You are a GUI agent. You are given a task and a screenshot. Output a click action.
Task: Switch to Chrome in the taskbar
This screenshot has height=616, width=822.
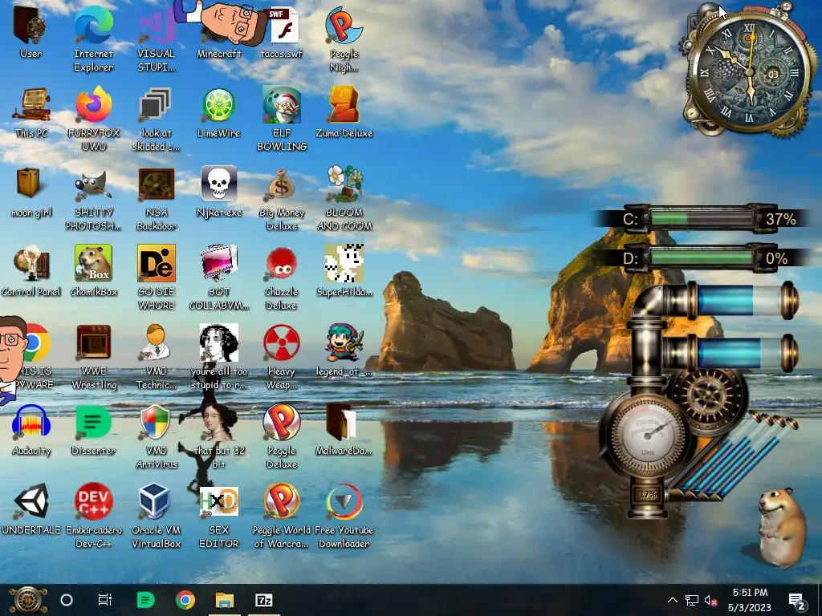pos(185,600)
